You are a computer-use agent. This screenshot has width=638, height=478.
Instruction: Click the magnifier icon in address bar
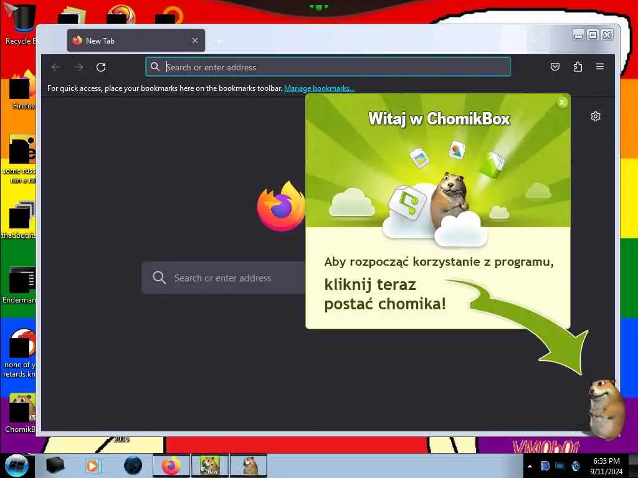coord(155,67)
